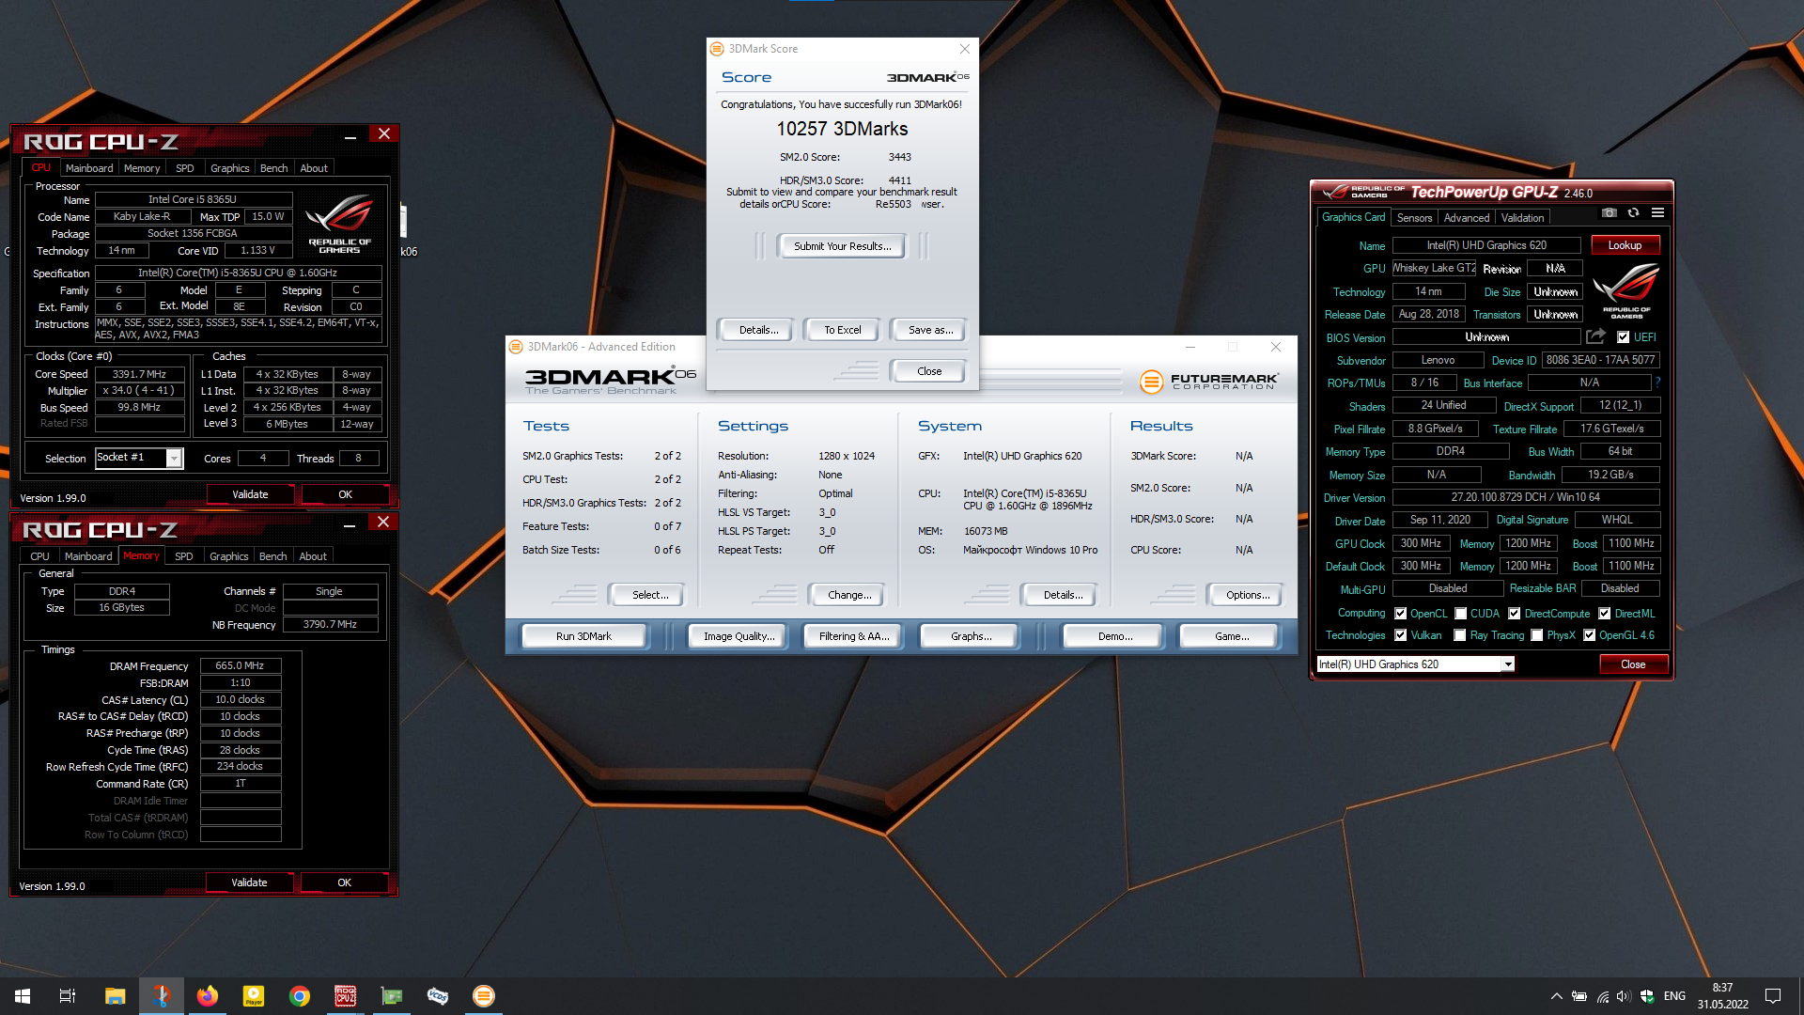The width and height of the screenshot is (1804, 1015).
Task: Click GPU Name field Intel UHD Graphics 620
Action: (1486, 245)
